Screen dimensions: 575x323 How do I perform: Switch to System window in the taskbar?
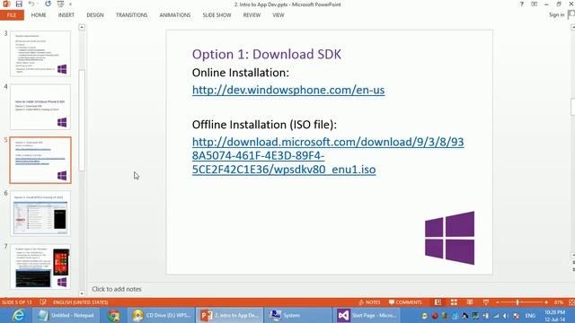pos(299,315)
